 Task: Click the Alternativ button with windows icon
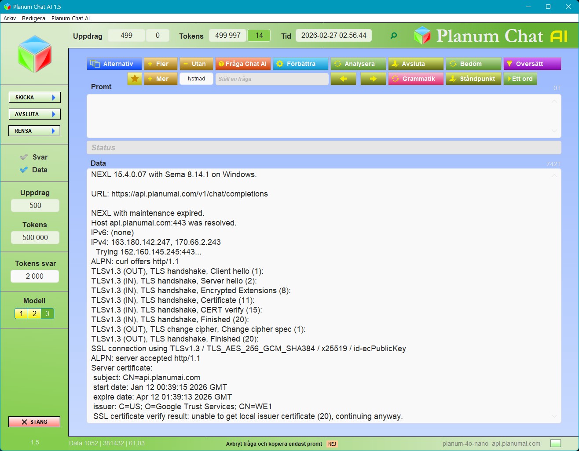(114, 64)
